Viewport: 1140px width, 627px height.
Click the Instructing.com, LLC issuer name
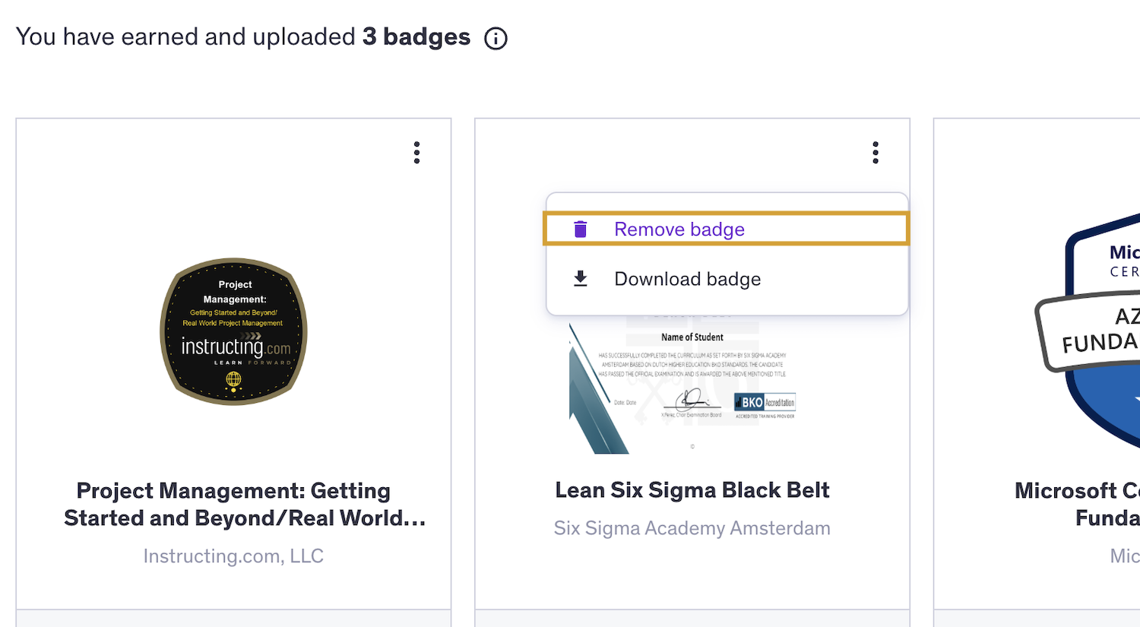tap(233, 556)
